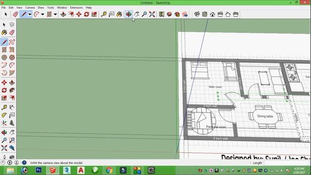Open the Camera menu
Viewport: 311px width, 175px height.
pyautogui.click(x=30, y=8)
